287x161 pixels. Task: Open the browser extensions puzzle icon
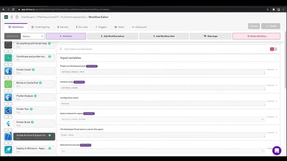point(274,9)
